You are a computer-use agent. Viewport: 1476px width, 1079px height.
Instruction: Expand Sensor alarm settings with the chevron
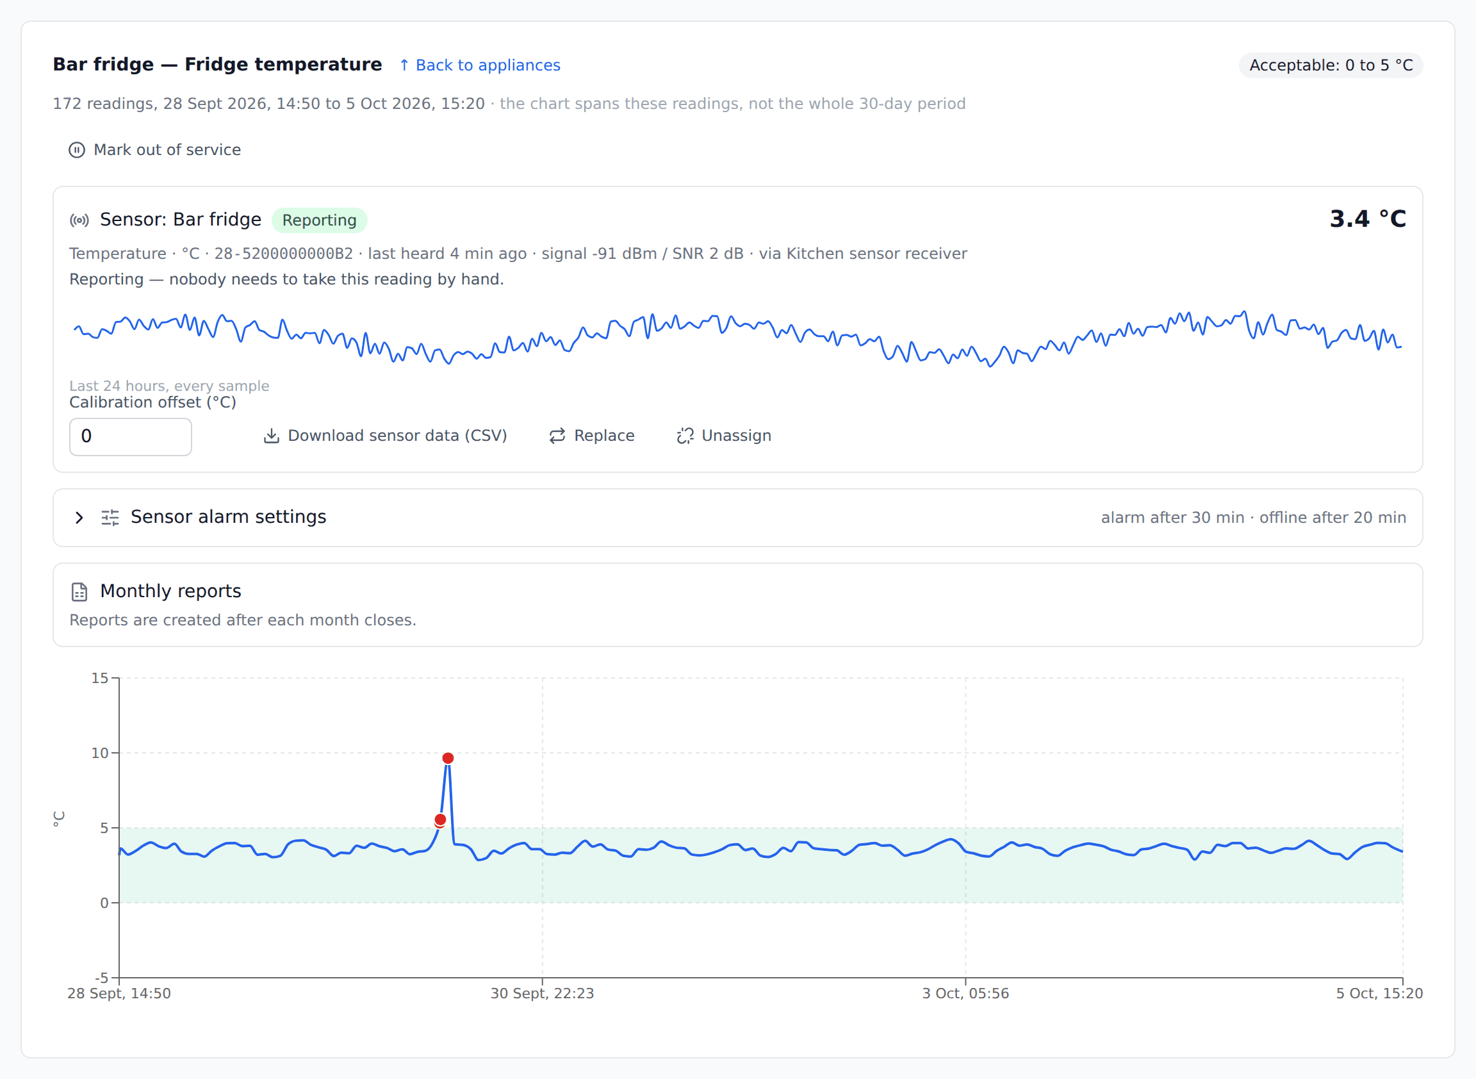pyautogui.click(x=79, y=518)
